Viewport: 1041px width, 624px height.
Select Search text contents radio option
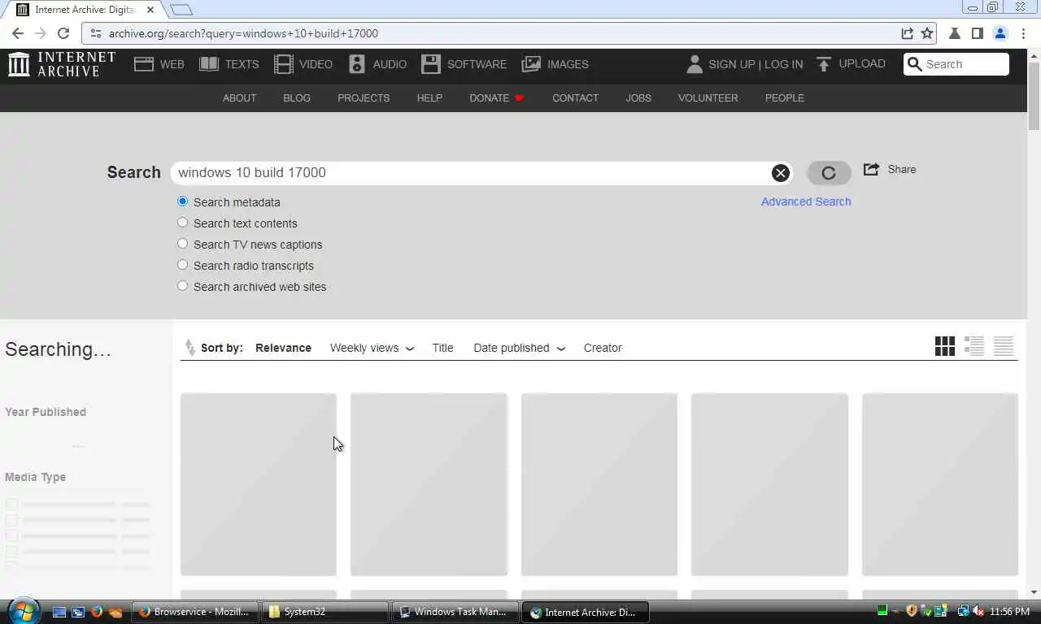point(182,223)
